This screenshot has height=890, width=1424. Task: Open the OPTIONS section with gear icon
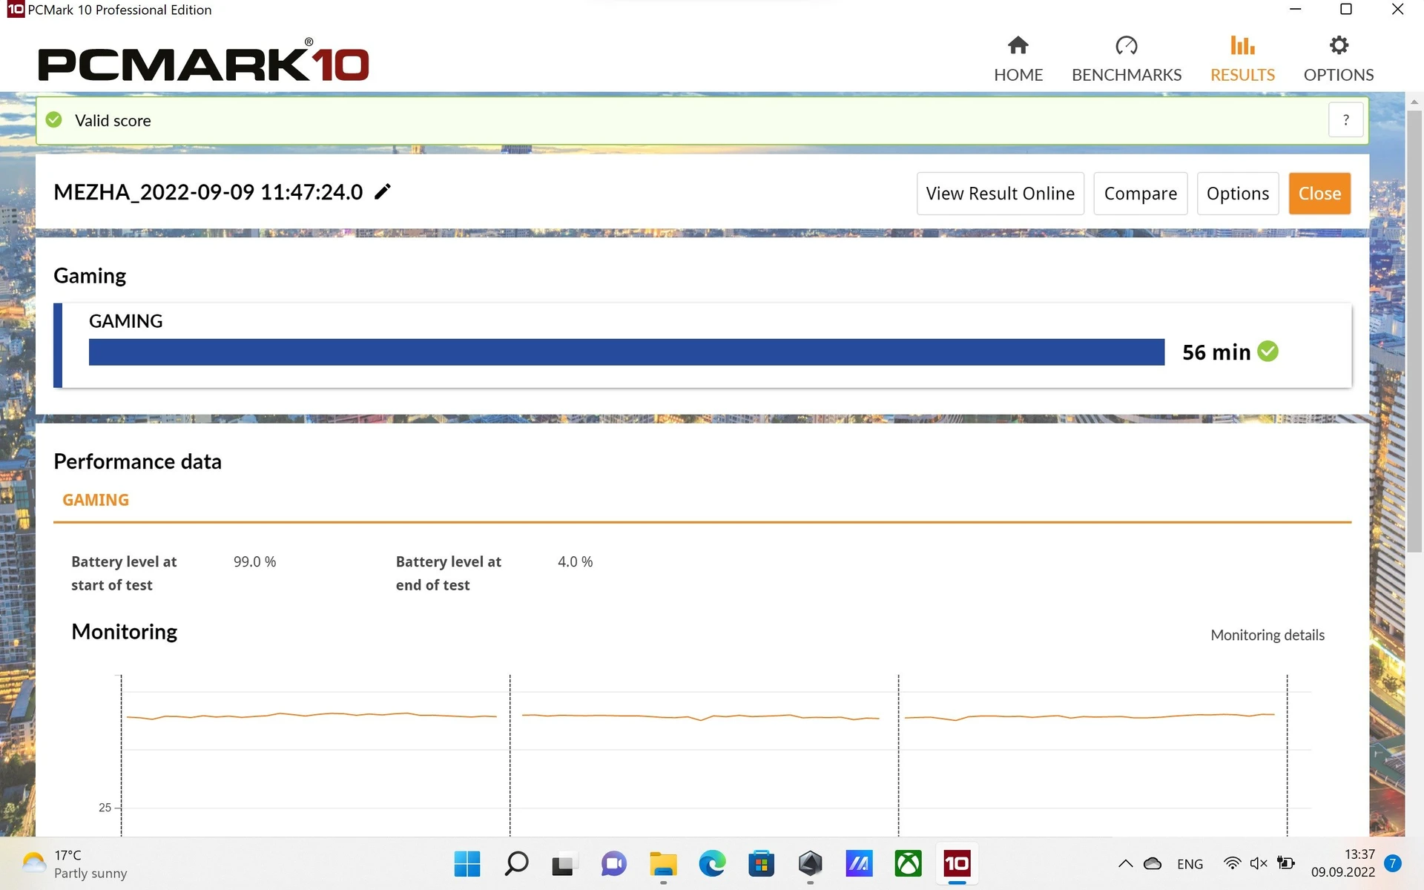tap(1339, 59)
